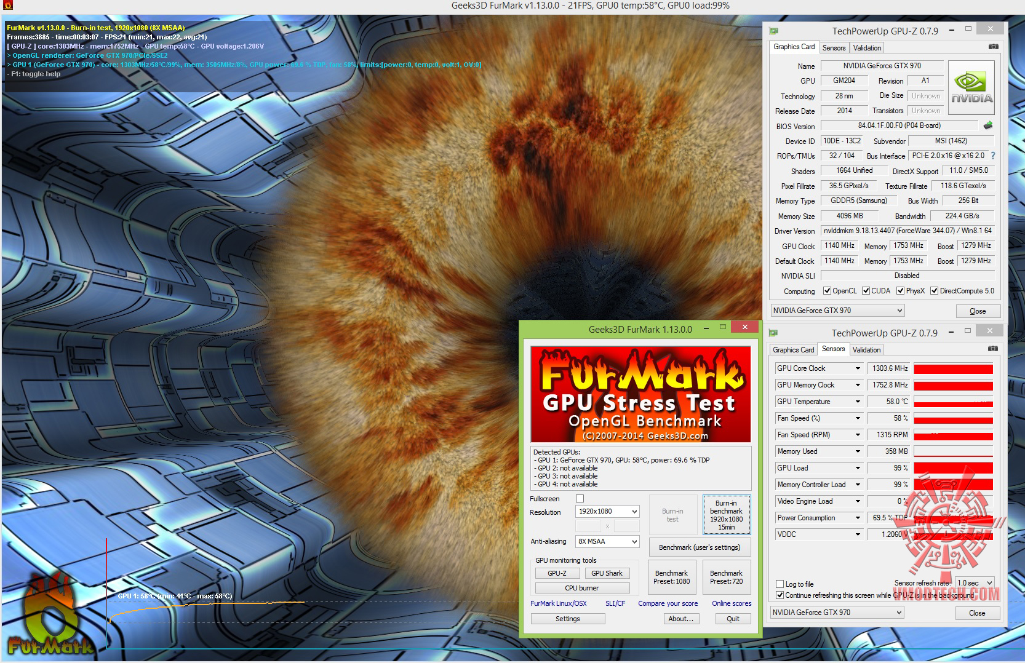Click Close button in lower GPU-Z Sensors window
The width and height of the screenshot is (1025, 663).
point(977,613)
